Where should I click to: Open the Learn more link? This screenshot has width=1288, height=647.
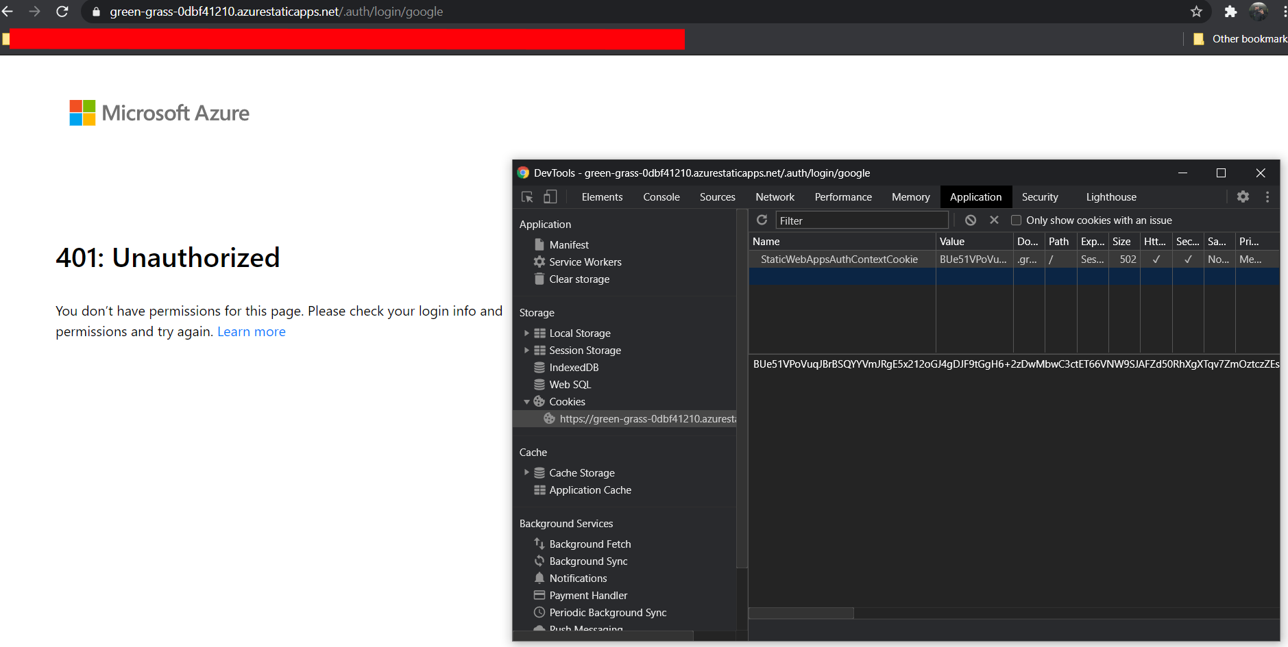[252, 332]
